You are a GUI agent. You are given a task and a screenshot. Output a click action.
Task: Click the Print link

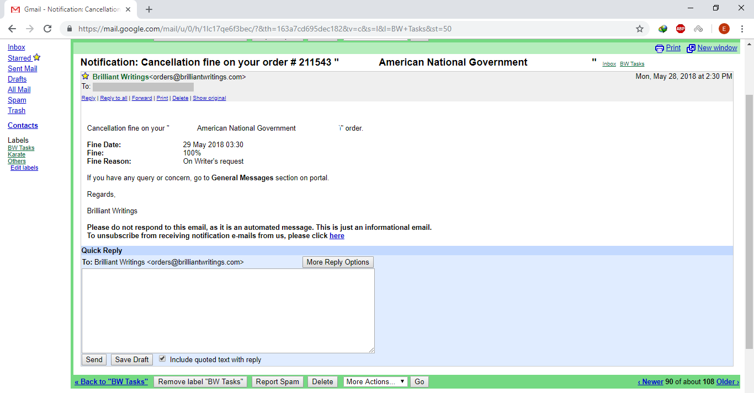tap(673, 48)
